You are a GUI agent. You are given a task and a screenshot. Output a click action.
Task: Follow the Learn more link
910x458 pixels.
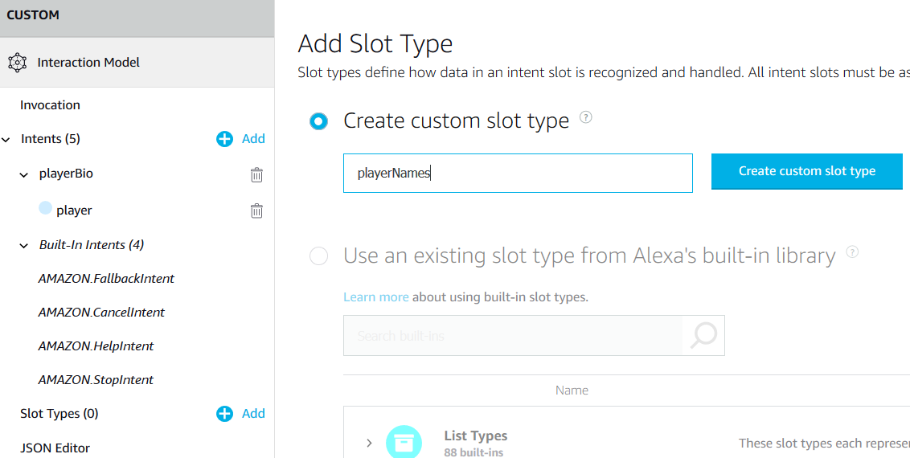(x=375, y=297)
